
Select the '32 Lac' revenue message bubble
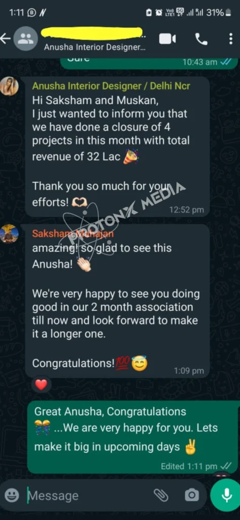click(x=117, y=147)
